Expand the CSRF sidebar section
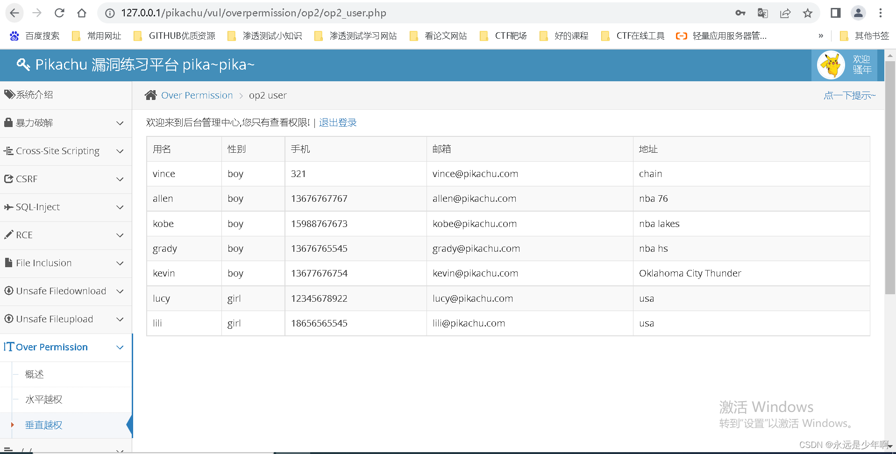 (x=66, y=179)
